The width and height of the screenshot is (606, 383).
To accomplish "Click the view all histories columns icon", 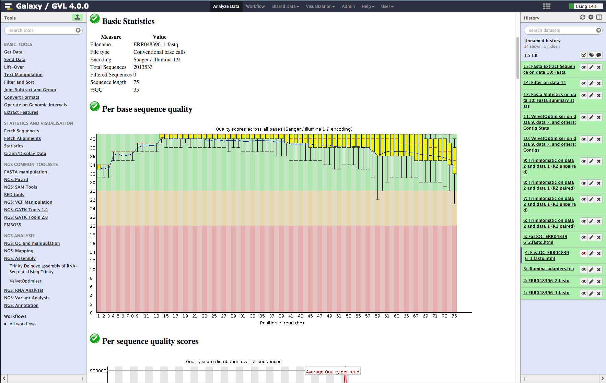I will (599, 17).
